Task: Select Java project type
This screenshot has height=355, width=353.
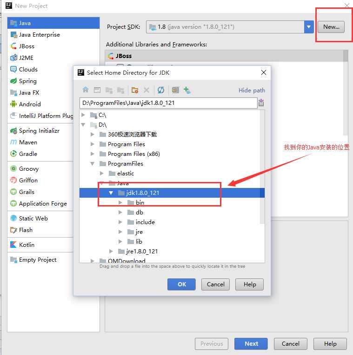Action: click(x=53, y=23)
